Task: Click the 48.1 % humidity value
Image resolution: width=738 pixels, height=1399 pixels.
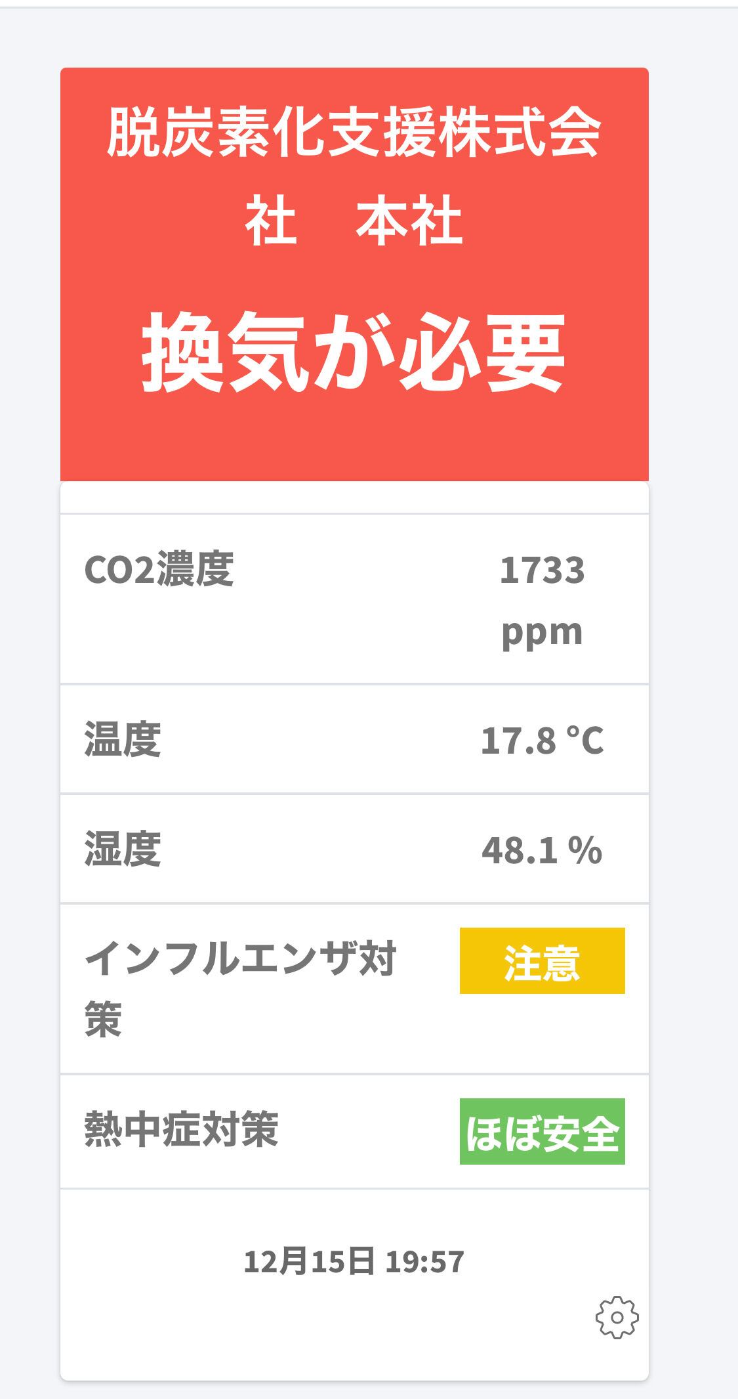Action: click(542, 850)
